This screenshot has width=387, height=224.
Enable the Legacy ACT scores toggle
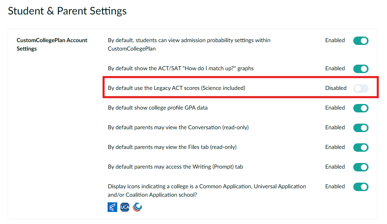pyautogui.click(x=361, y=88)
